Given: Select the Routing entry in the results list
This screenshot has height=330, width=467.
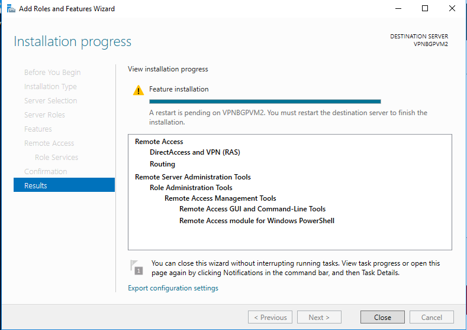Looking at the screenshot, I should click(162, 164).
